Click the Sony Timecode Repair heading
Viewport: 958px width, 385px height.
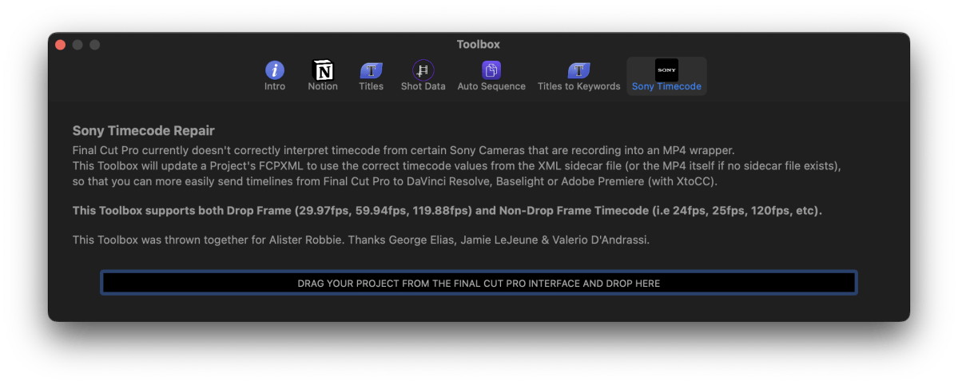144,131
